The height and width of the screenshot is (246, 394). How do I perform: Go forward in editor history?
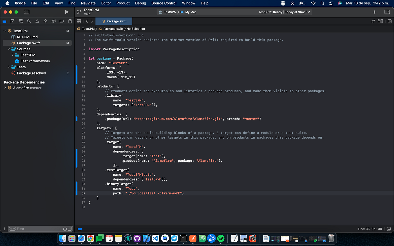click(92, 21)
